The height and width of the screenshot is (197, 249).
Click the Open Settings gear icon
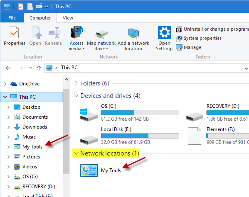pos(165,32)
